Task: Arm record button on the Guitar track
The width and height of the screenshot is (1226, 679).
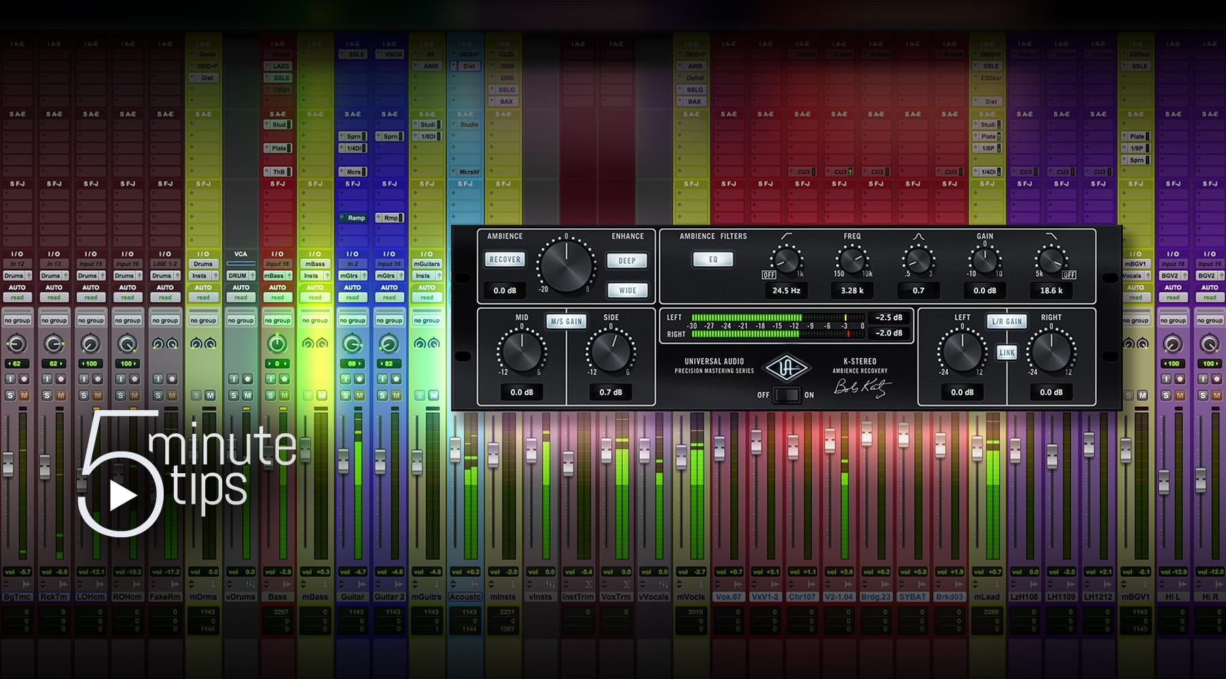Action: [x=359, y=379]
